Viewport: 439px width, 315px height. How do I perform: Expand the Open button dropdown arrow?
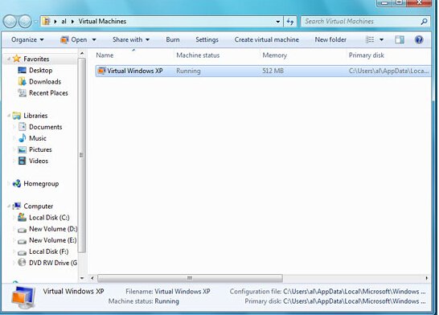[x=94, y=39]
